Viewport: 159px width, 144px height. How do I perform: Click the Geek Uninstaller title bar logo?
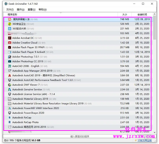[6, 4]
